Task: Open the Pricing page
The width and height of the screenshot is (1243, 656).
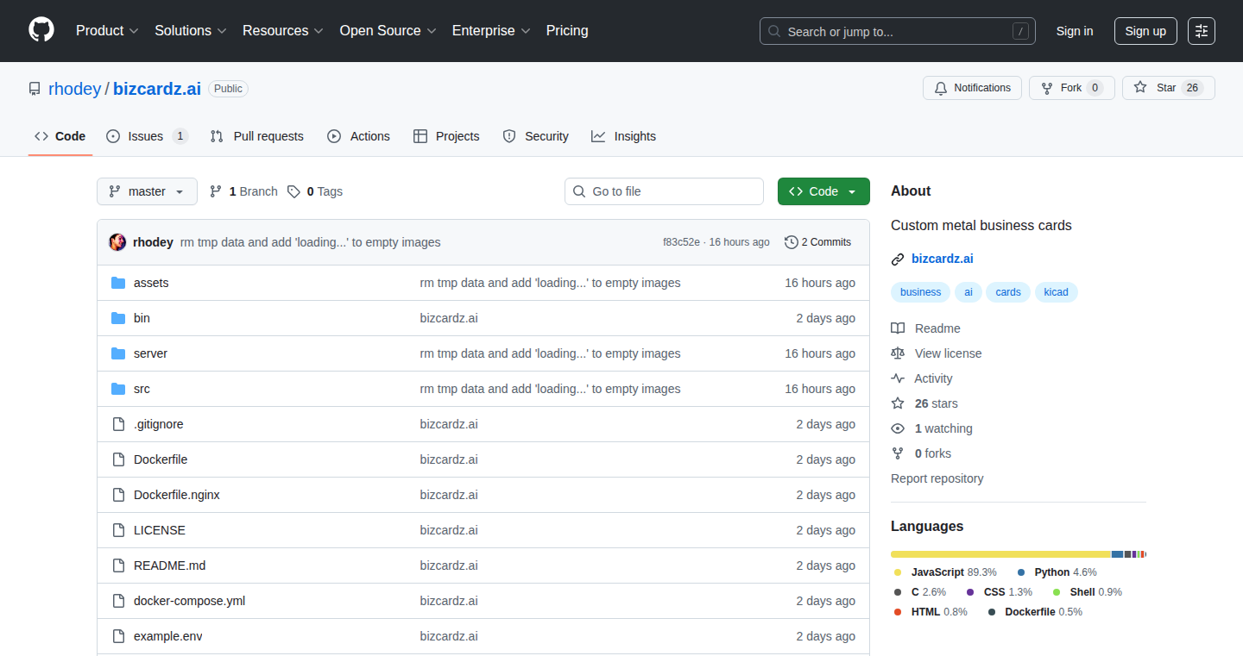Action: (567, 31)
